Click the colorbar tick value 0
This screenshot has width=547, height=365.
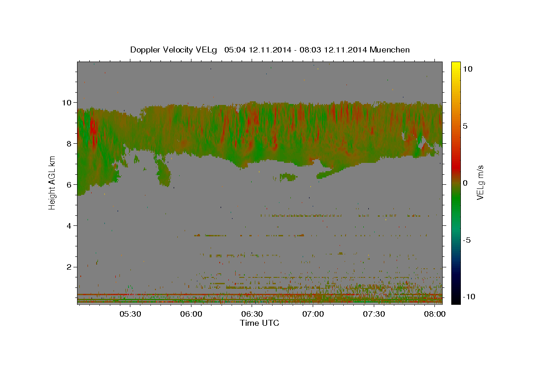[465, 183]
